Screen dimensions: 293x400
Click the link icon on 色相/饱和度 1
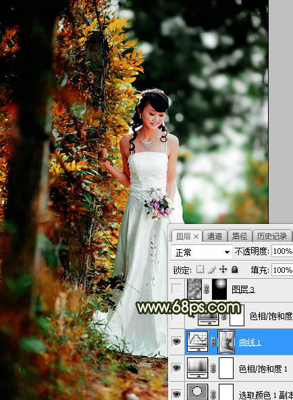pos(213,368)
